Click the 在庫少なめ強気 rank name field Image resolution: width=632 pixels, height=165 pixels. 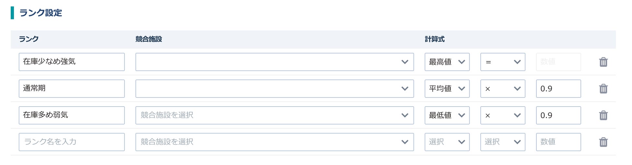pyautogui.click(x=72, y=62)
